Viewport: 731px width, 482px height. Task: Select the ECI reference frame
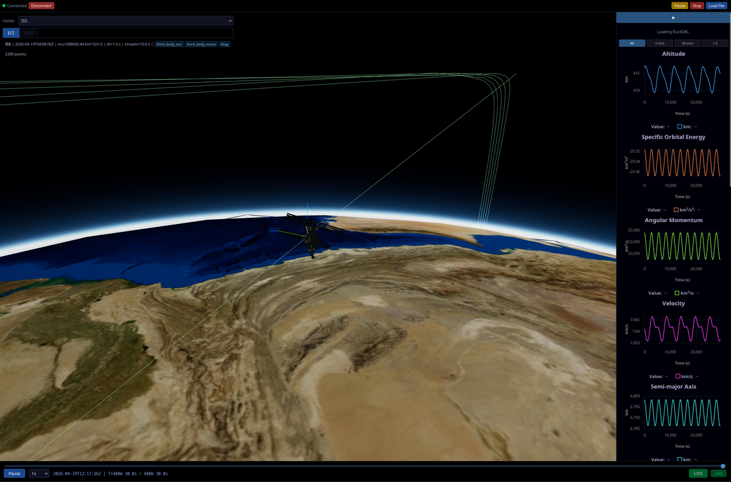(11, 33)
